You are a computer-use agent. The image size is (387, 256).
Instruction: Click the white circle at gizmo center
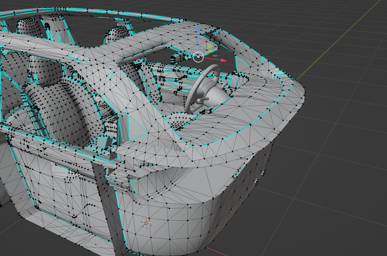198,57
